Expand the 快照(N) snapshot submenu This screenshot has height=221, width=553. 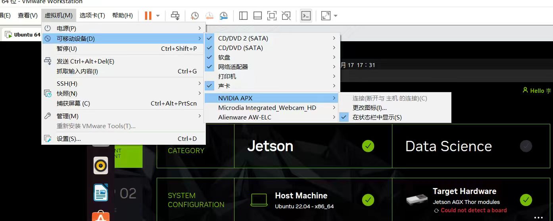123,94
